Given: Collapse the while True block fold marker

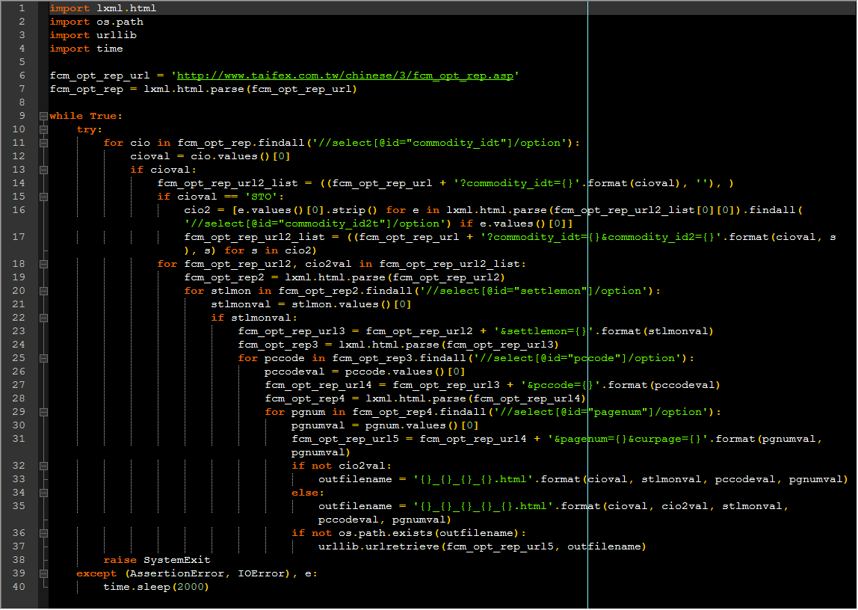Looking at the screenshot, I should (x=44, y=116).
